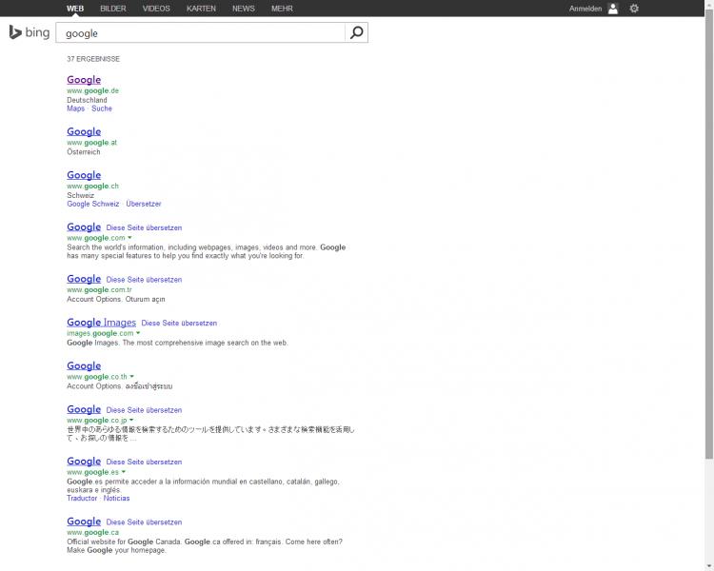Click the images.google.com green URL
Image resolution: width=714 pixels, height=571 pixels.
coord(100,333)
